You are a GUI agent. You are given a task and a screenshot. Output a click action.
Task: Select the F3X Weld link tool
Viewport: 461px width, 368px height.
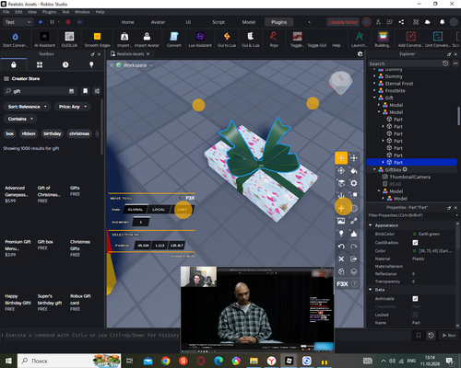pyautogui.click(x=354, y=221)
